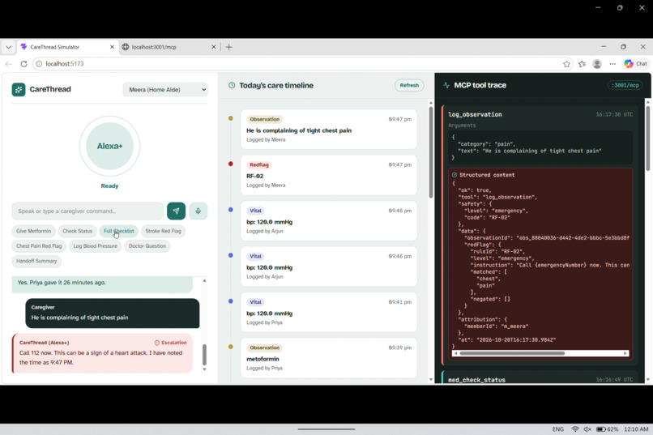Click the Log Blood Pressure chip

point(96,246)
